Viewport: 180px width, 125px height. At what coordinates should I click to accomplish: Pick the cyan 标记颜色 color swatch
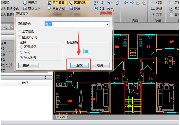[x=86, y=52]
